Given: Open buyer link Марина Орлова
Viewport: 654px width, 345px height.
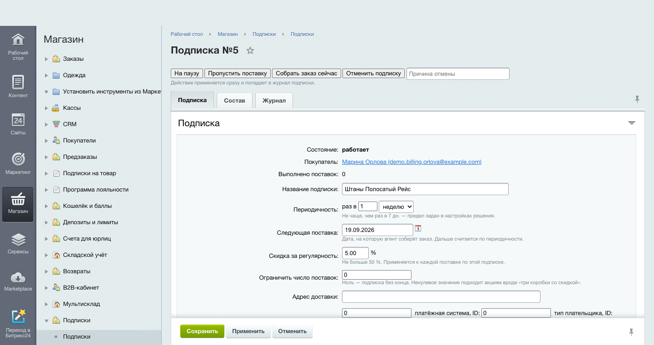Looking at the screenshot, I should click(x=411, y=162).
